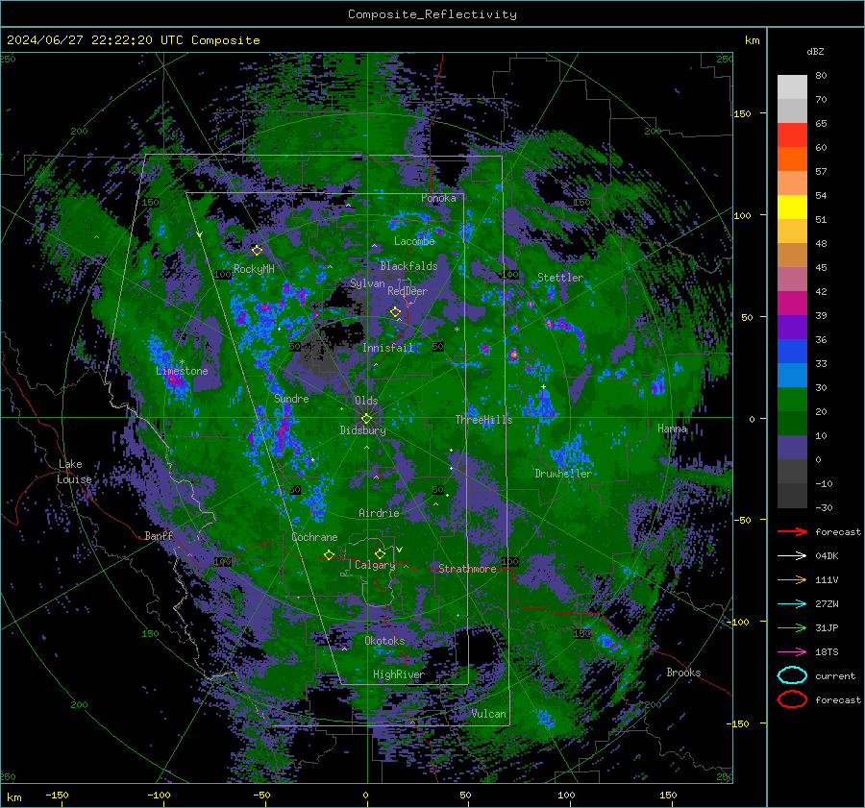The image size is (865, 808).
Task: Click the Limestone label
Action: pos(182,371)
